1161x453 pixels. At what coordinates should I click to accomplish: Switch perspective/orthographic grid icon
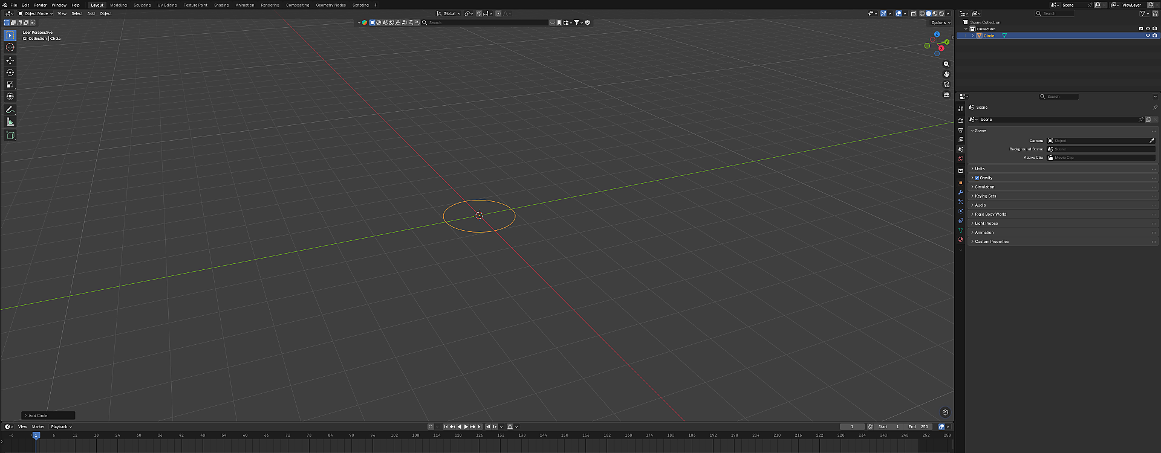click(x=946, y=95)
